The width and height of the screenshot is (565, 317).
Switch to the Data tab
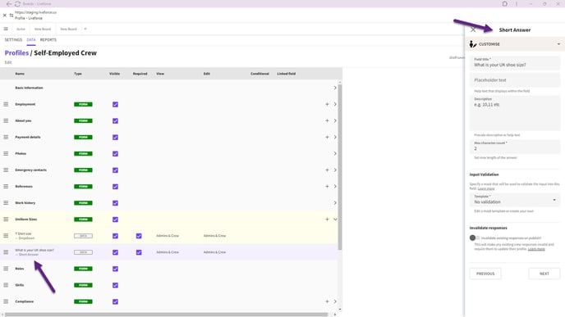pyautogui.click(x=31, y=40)
